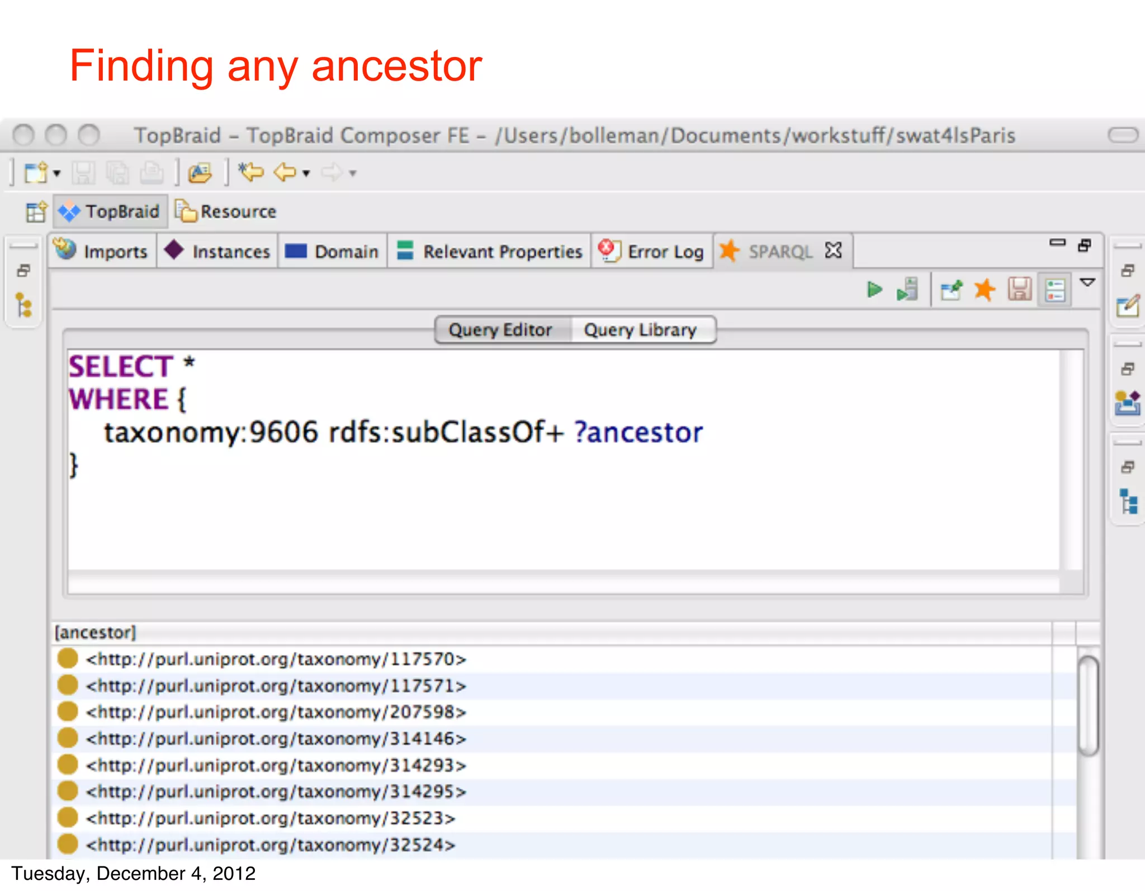
Task: Open the Relevant Properties tab
Action: click(x=489, y=251)
